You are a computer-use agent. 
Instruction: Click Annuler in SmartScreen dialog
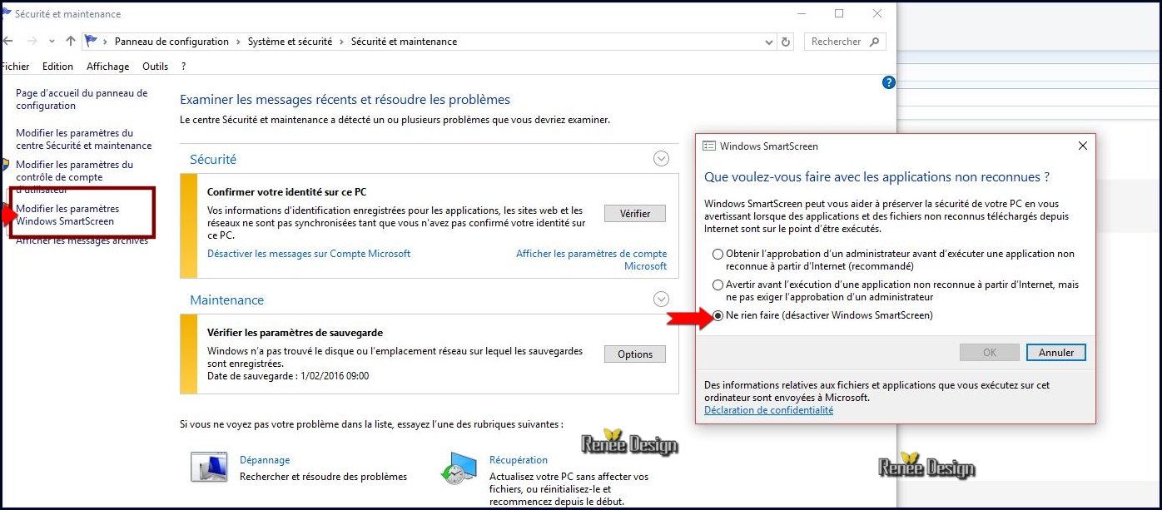pyautogui.click(x=1056, y=353)
